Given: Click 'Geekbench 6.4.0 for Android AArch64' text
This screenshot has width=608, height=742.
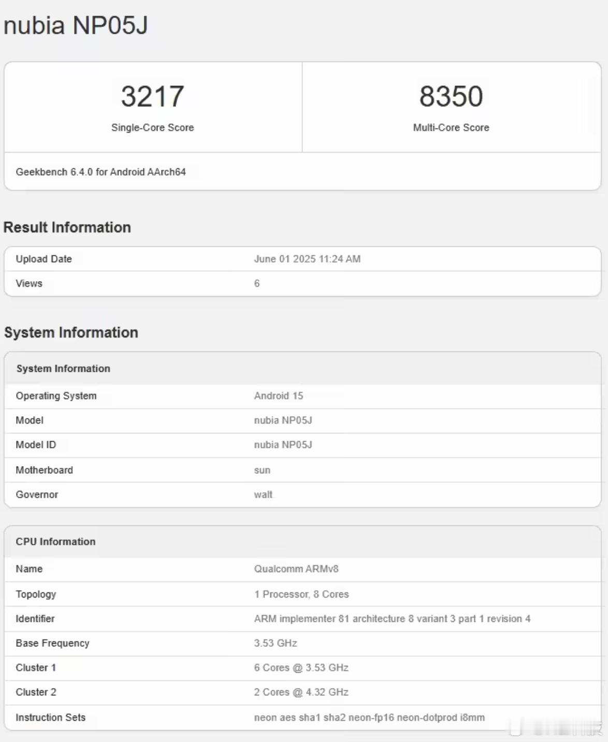Looking at the screenshot, I should 101,172.
